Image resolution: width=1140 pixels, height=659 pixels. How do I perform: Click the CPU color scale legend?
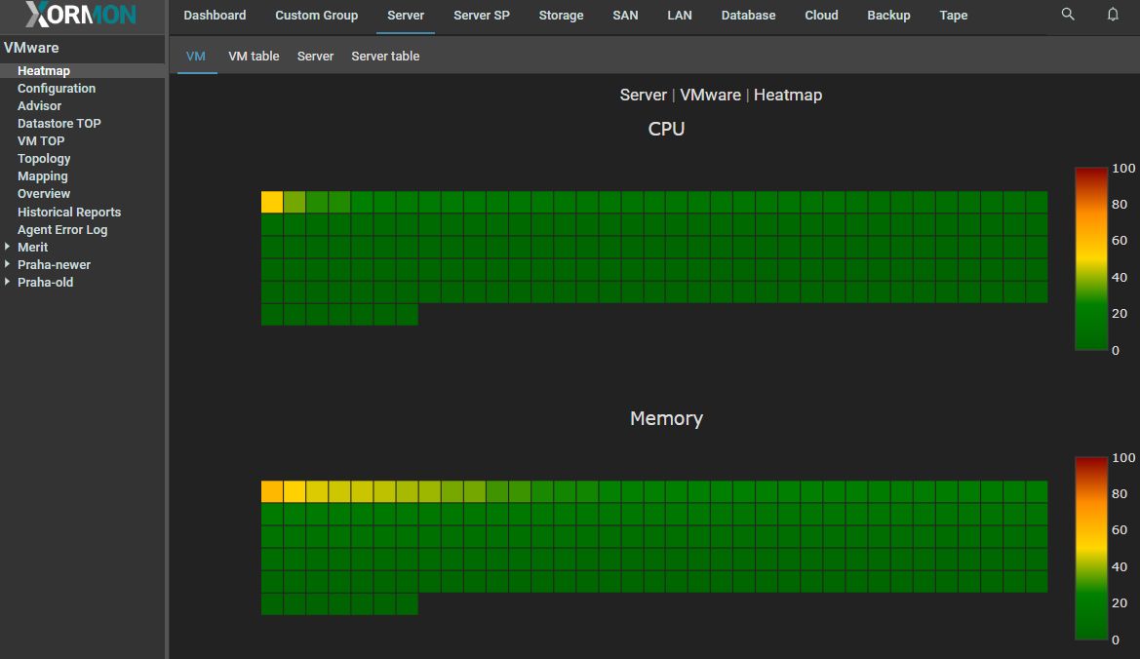pos(1090,257)
